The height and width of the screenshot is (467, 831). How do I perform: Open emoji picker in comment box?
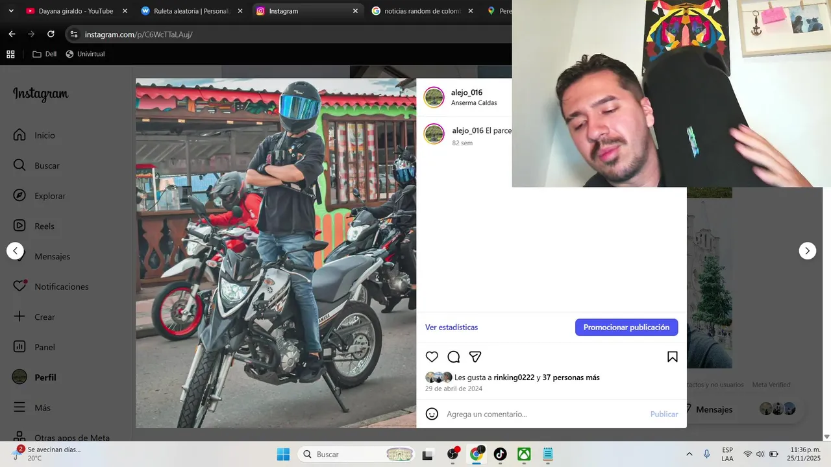(432, 414)
